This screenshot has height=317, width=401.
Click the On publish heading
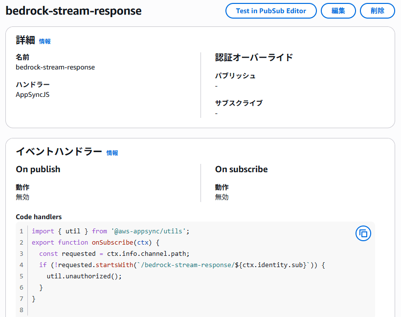tap(38, 169)
